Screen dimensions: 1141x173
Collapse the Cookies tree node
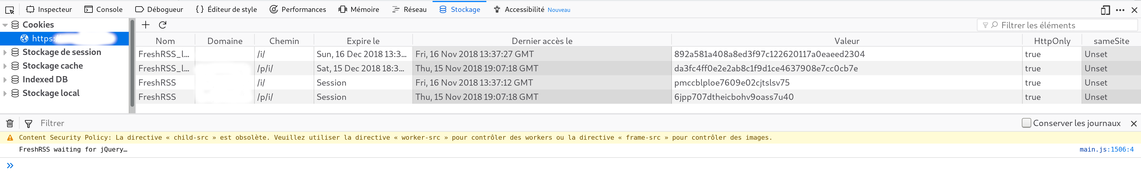pyautogui.click(x=5, y=25)
